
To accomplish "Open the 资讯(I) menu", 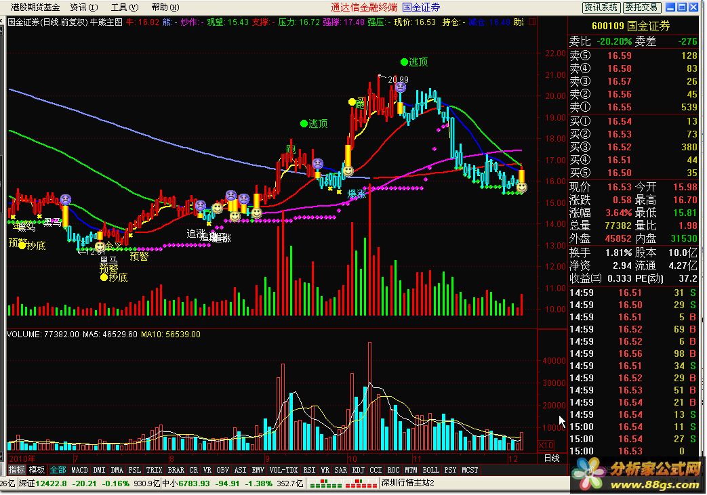I will 84,7.
